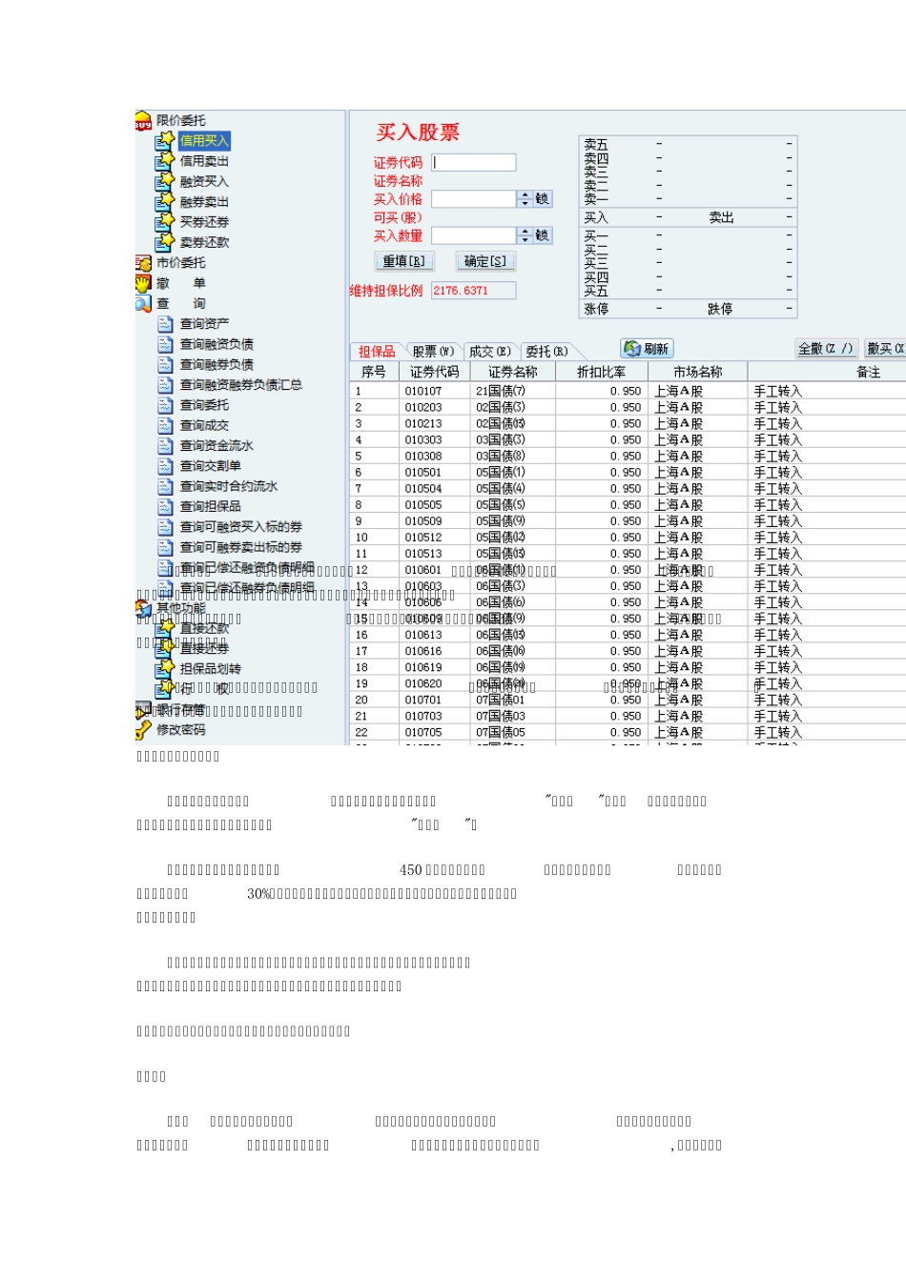Click the icon beside 卖券还款
906x1281 pixels.
(x=165, y=241)
